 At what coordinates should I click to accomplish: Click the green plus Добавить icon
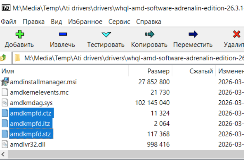coord(20,34)
